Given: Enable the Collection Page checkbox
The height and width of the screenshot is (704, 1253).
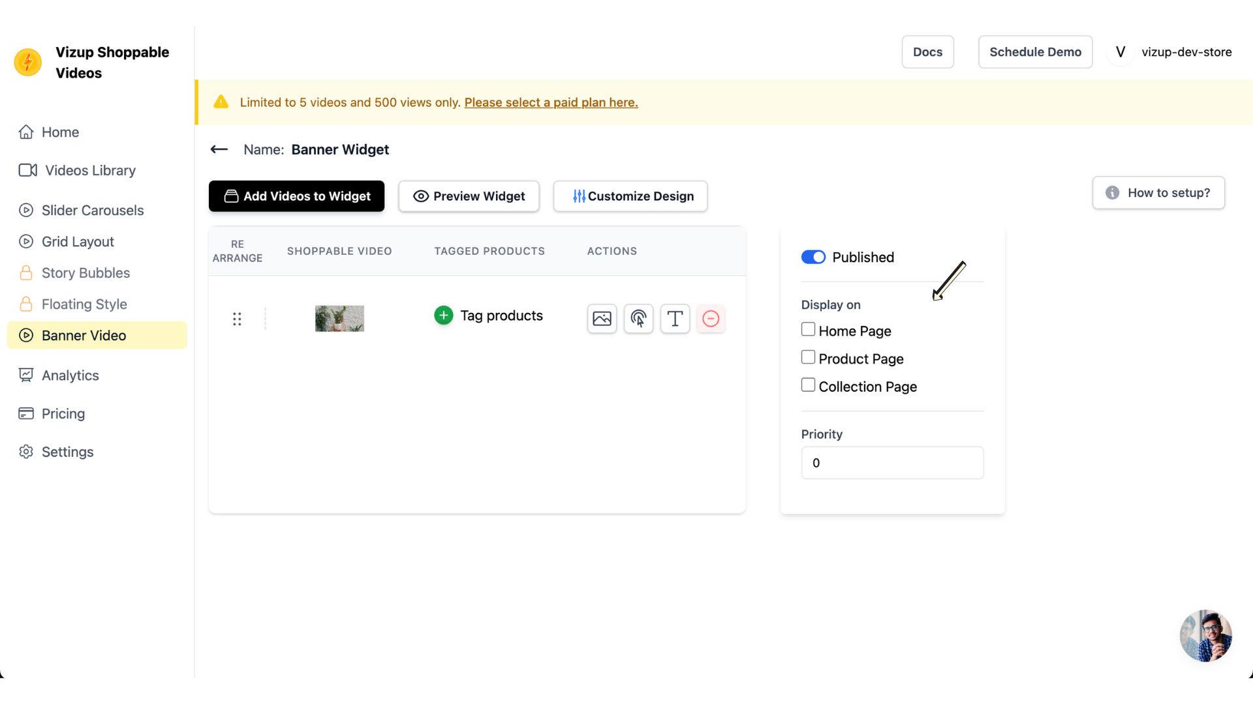Looking at the screenshot, I should click(x=807, y=385).
